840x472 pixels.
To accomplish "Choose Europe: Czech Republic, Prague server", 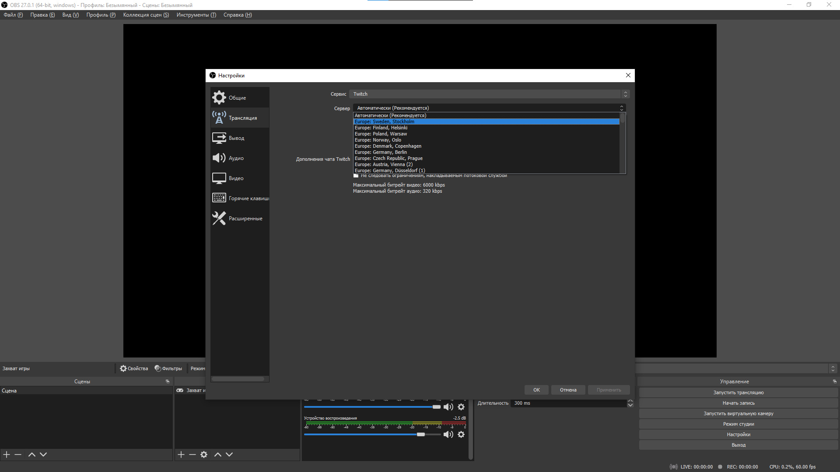I will (486, 158).
